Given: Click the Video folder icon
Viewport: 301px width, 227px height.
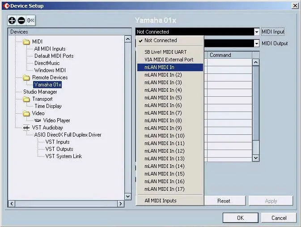Looking at the screenshot, I should click(26, 113).
